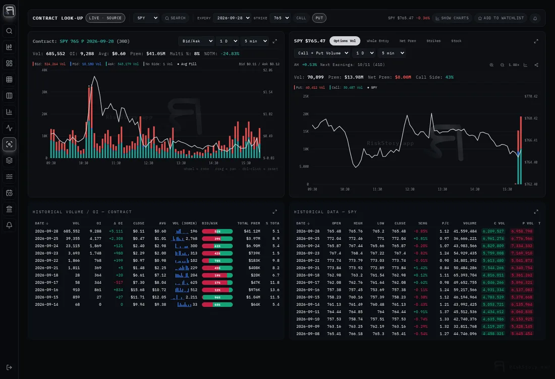Click the SHOW CHARTS button
This screenshot has width=555, height=379.
(452, 18)
